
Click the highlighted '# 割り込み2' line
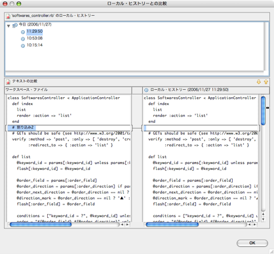pyautogui.click(x=69, y=127)
